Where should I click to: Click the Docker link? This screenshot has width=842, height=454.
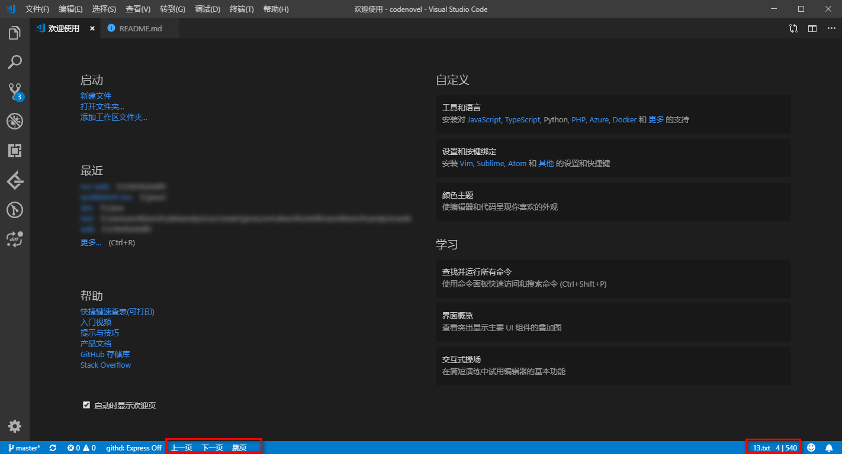[625, 119]
